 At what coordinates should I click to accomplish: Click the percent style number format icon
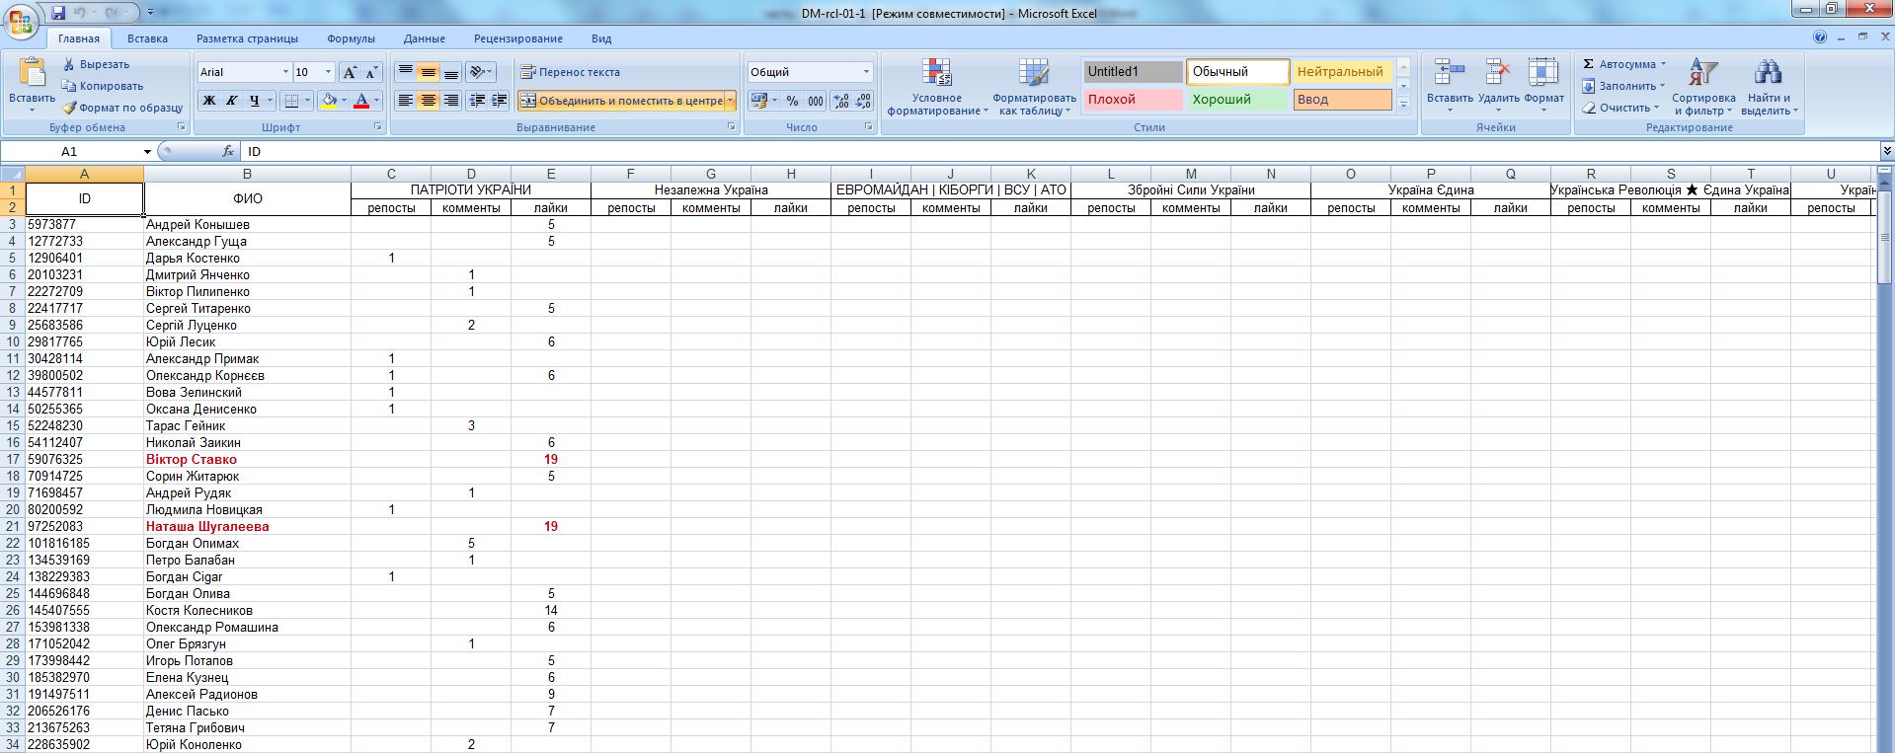point(792,101)
